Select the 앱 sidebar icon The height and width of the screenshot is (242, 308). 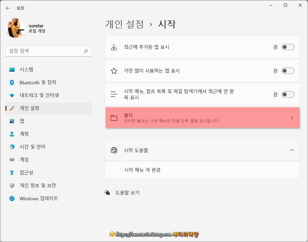click(12, 121)
